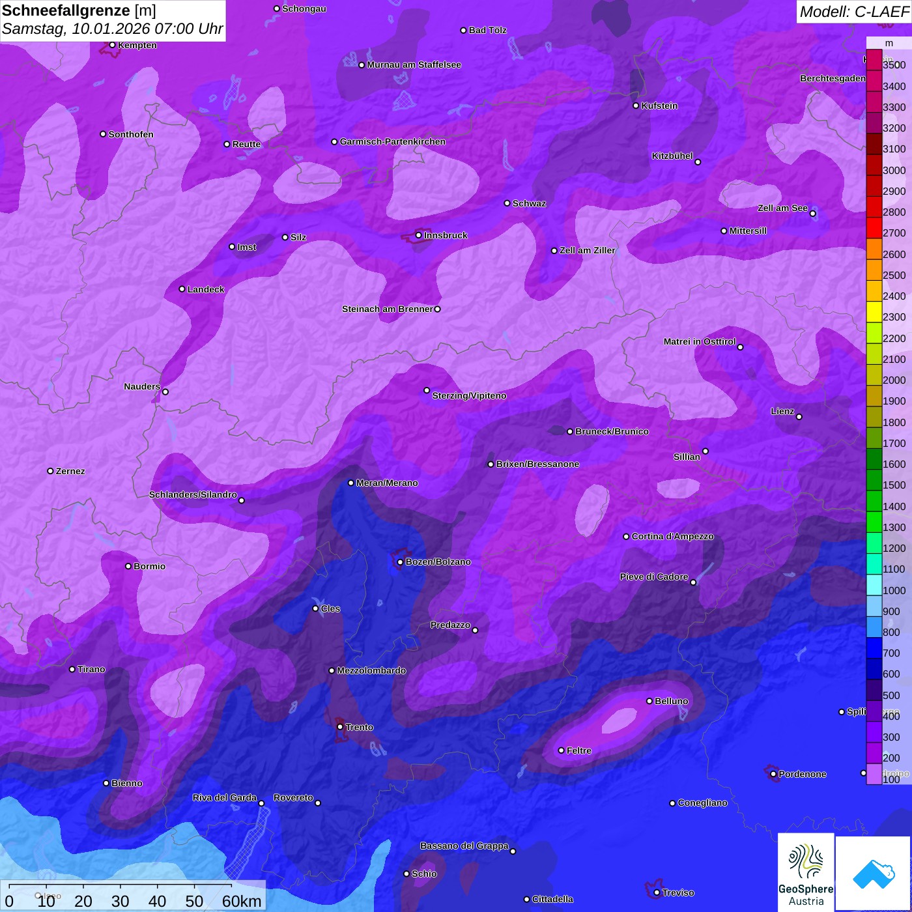Click the Murnau am Staffelsee label
The image size is (912, 912).
[414, 64]
